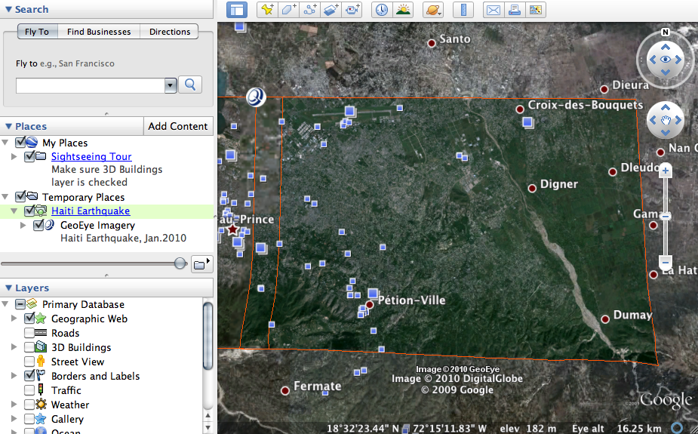The width and height of the screenshot is (698, 434).
Task: Expand the Weather layer tree item
Action: (x=14, y=405)
